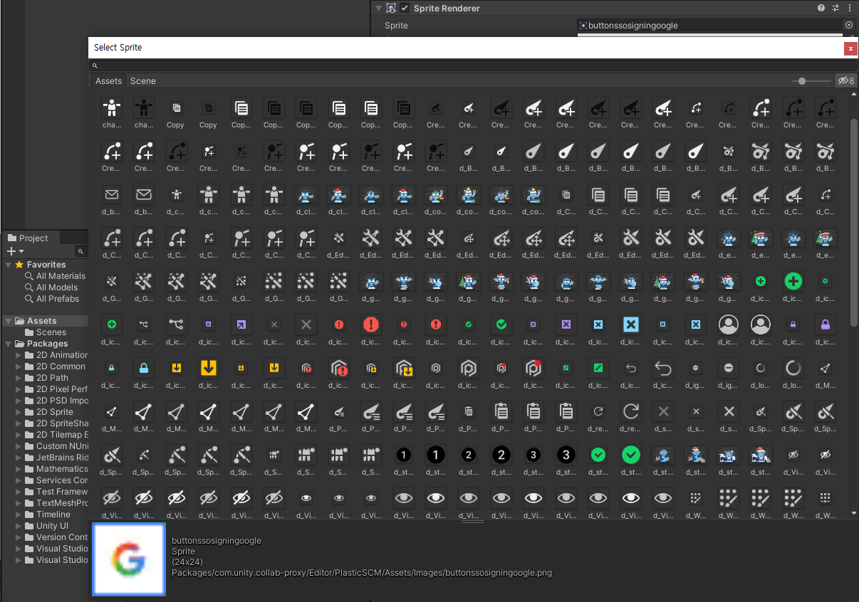Open the Sprite object picker circle
The width and height of the screenshot is (859, 602).
pyautogui.click(x=848, y=25)
